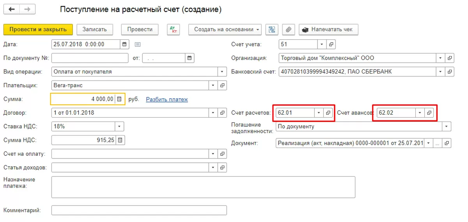Open Создать на основании menu

click(225, 30)
